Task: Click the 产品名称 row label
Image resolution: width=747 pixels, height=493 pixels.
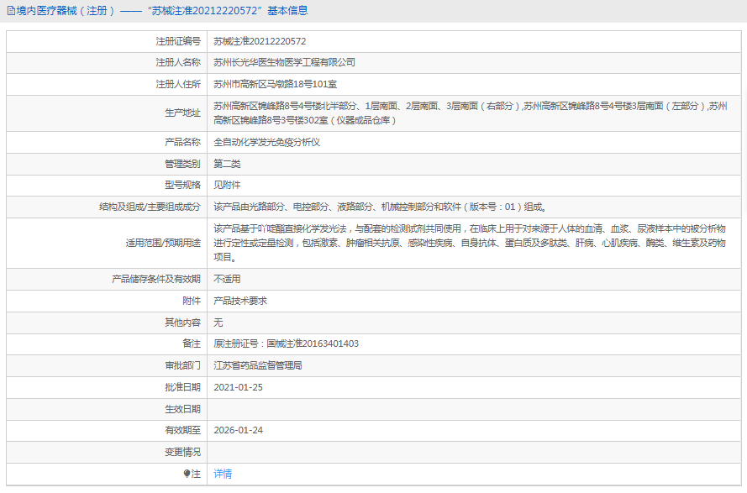Action: pyautogui.click(x=183, y=142)
